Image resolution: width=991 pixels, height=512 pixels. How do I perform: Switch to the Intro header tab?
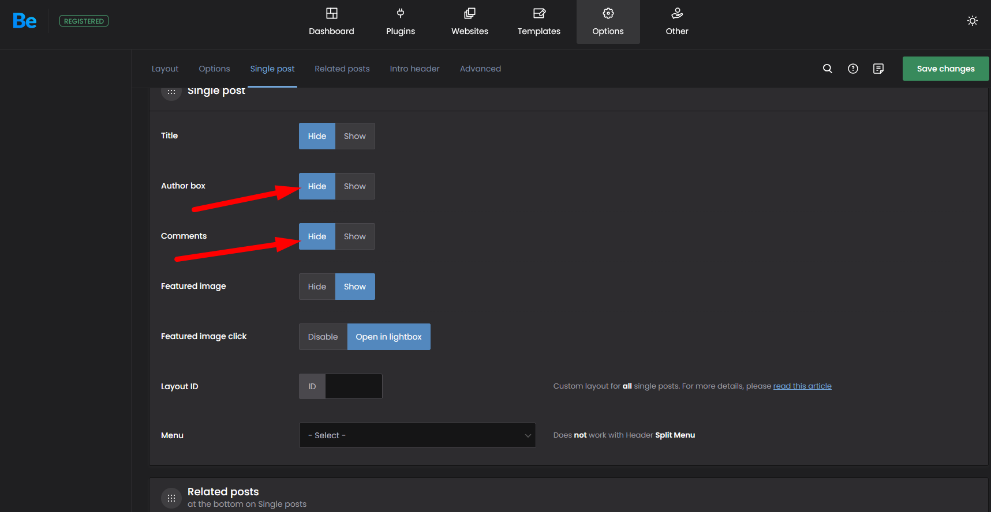tap(414, 69)
